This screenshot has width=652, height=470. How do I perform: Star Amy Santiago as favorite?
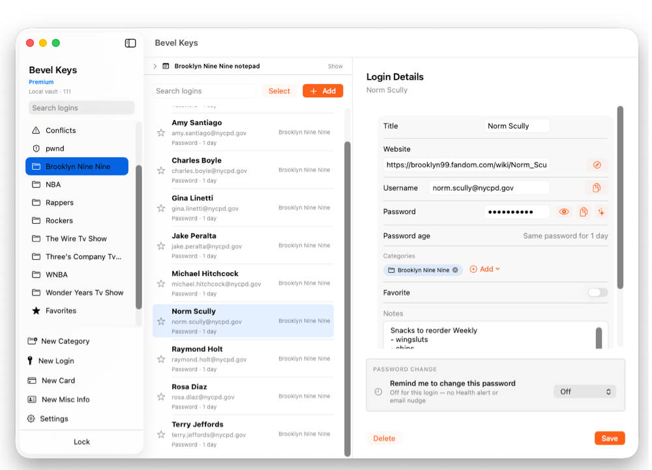(x=161, y=133)
